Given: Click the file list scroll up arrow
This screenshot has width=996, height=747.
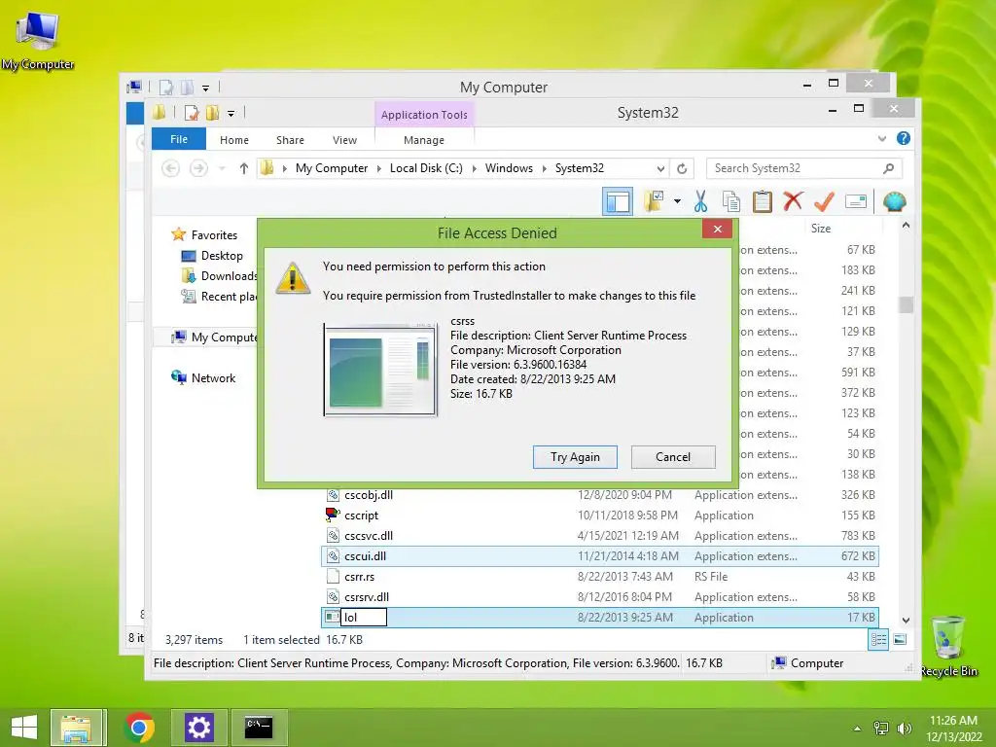Looking at the screenshot, I should tap(906, 226).
